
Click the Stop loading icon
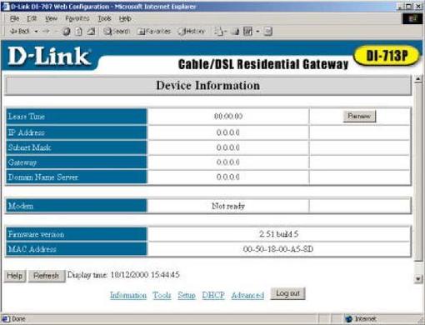pyautogui.click(x=66, y=32)
